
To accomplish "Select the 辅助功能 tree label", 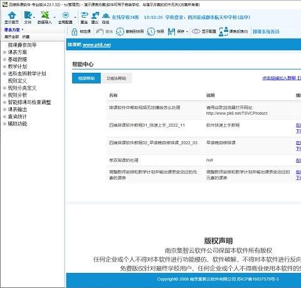I will click(18, 124).
